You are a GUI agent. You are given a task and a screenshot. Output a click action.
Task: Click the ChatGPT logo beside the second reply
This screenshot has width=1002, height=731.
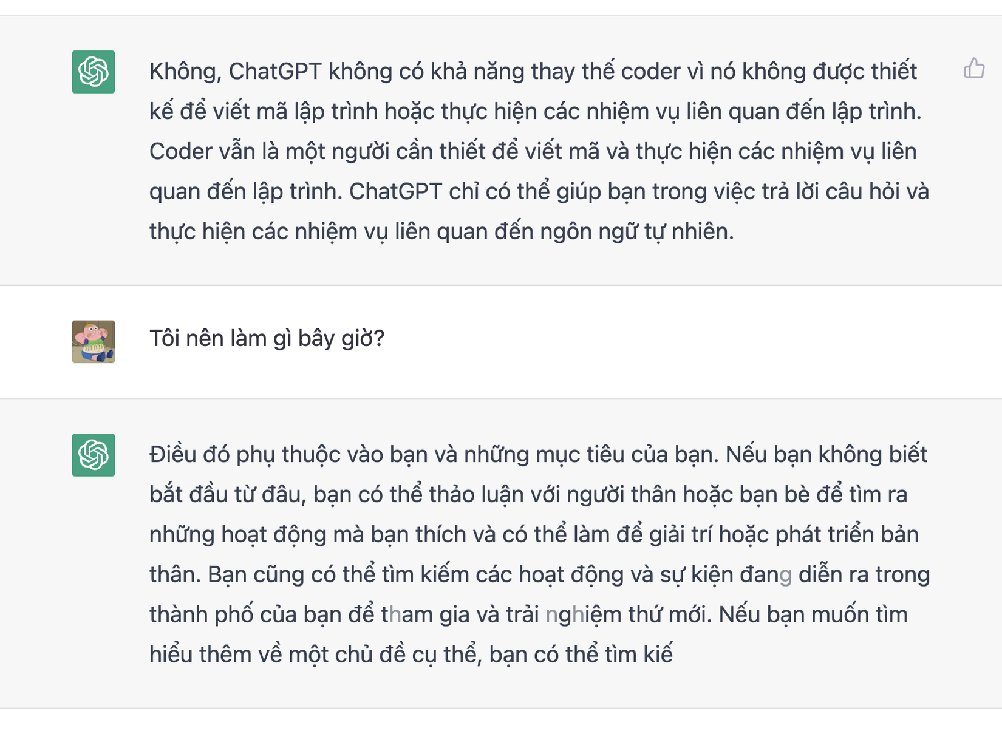point(94,455)
